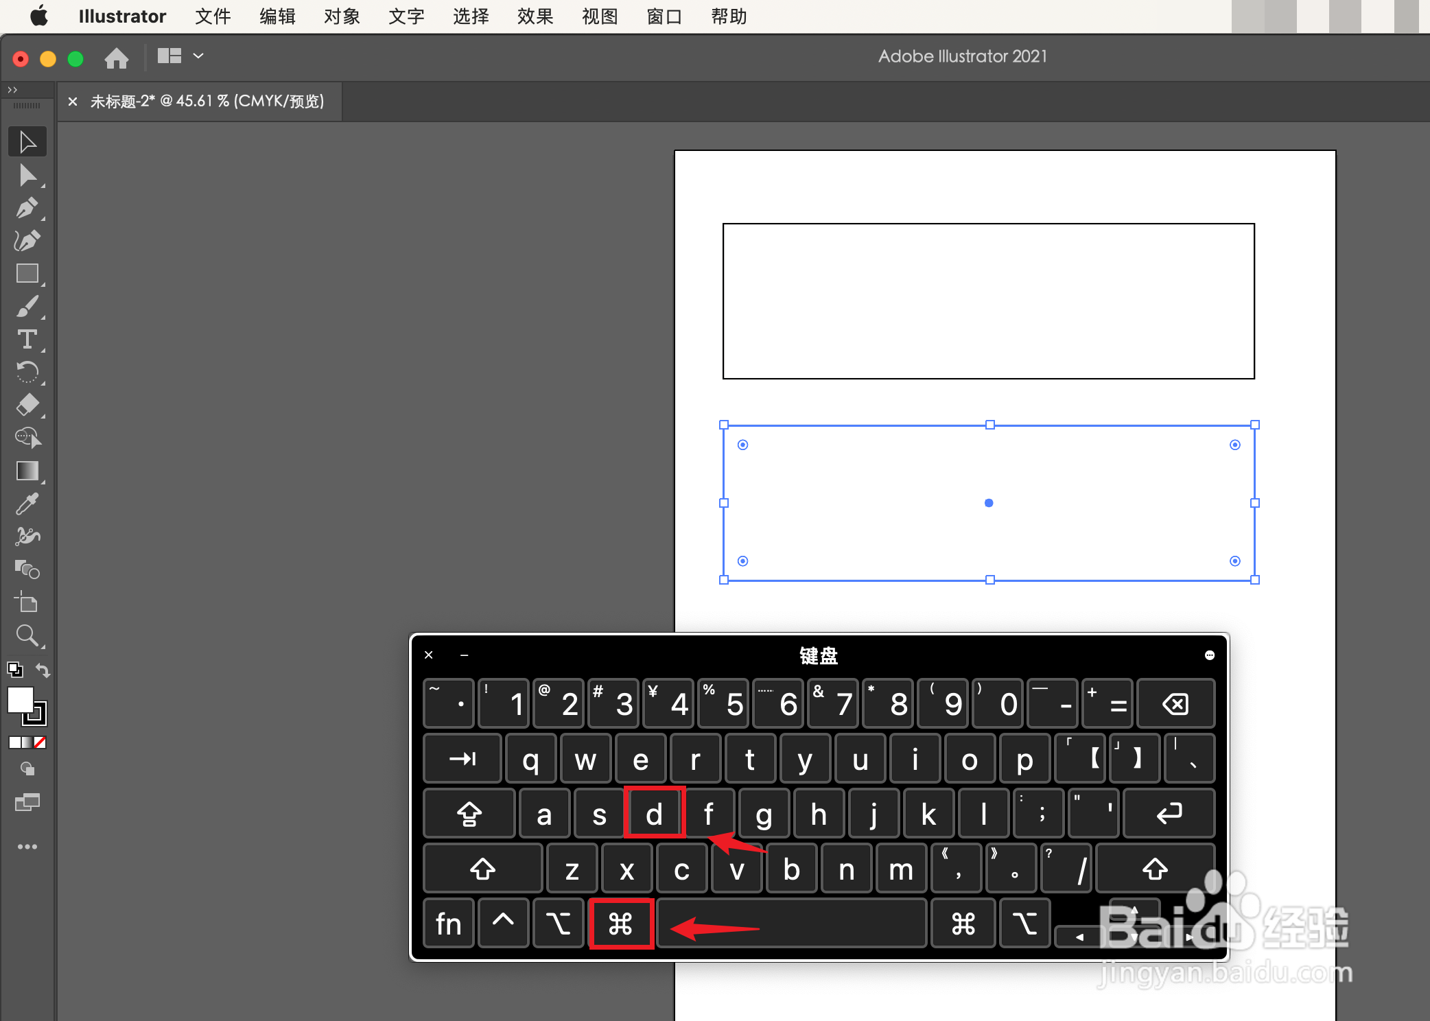
Task: Swap fill and stroke colors
Action: [43, 670]
